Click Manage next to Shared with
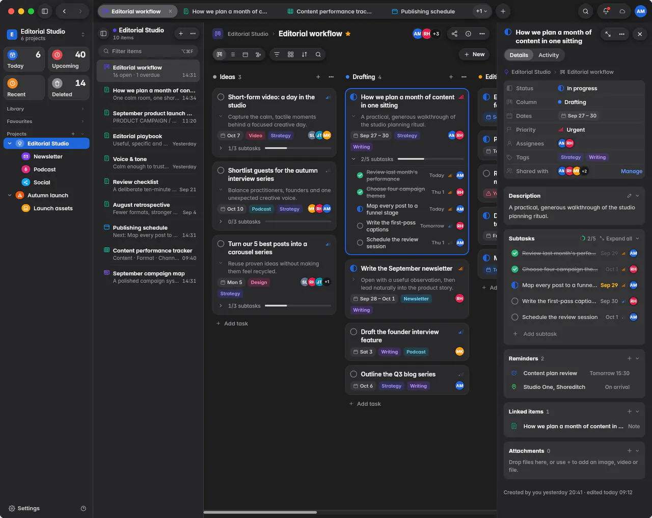Viewport: 652px width, 518px height. (632, 171)
